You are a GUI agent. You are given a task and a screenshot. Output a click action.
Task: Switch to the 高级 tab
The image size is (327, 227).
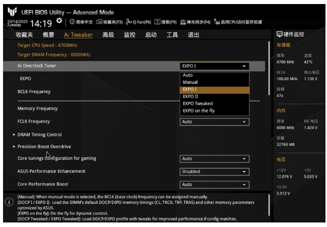click(108, 35)
